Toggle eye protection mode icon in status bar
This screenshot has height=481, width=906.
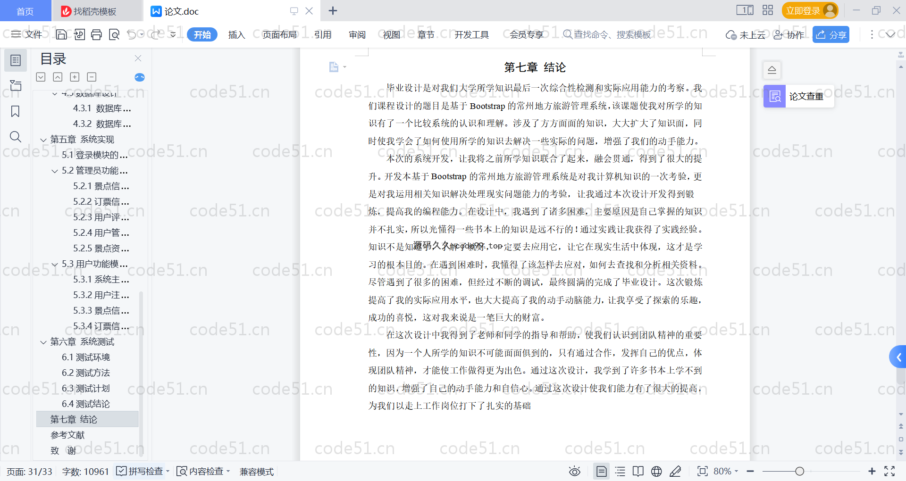(574, 471)
